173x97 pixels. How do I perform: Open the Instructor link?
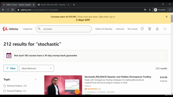pyautogui.click(x=120, y=29)
